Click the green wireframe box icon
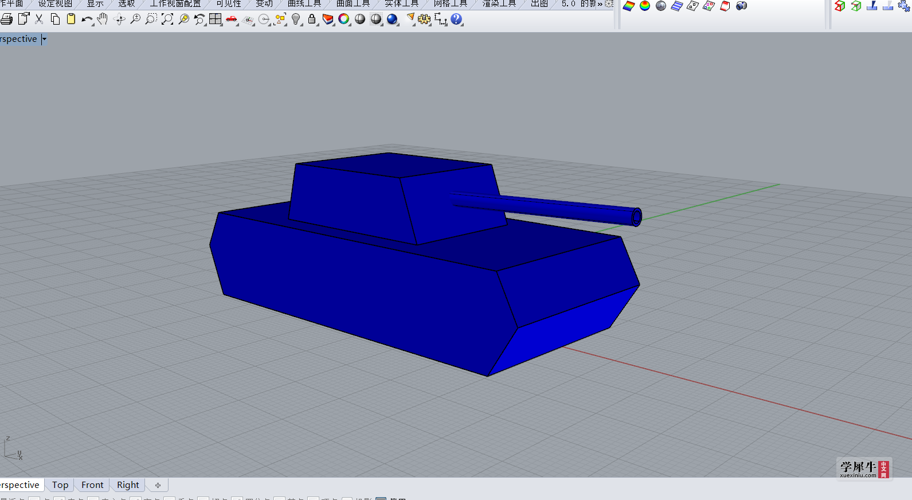Screen dimensions: 912x500 point(856,6)
